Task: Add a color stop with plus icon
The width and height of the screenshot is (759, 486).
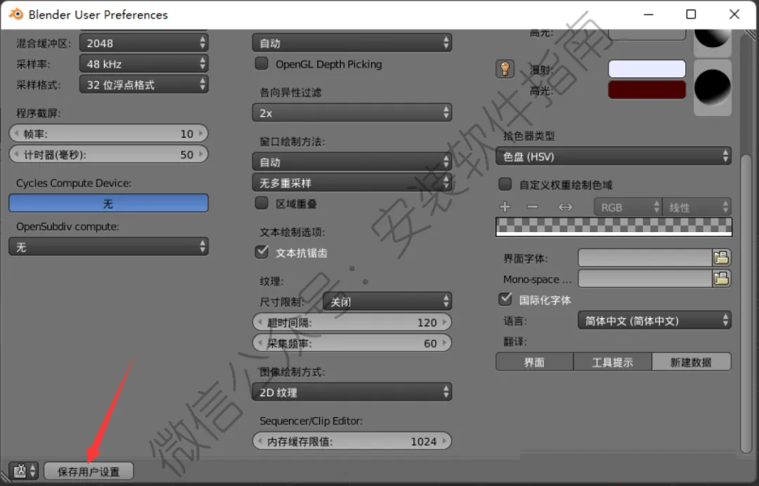Action: (505, 207)
